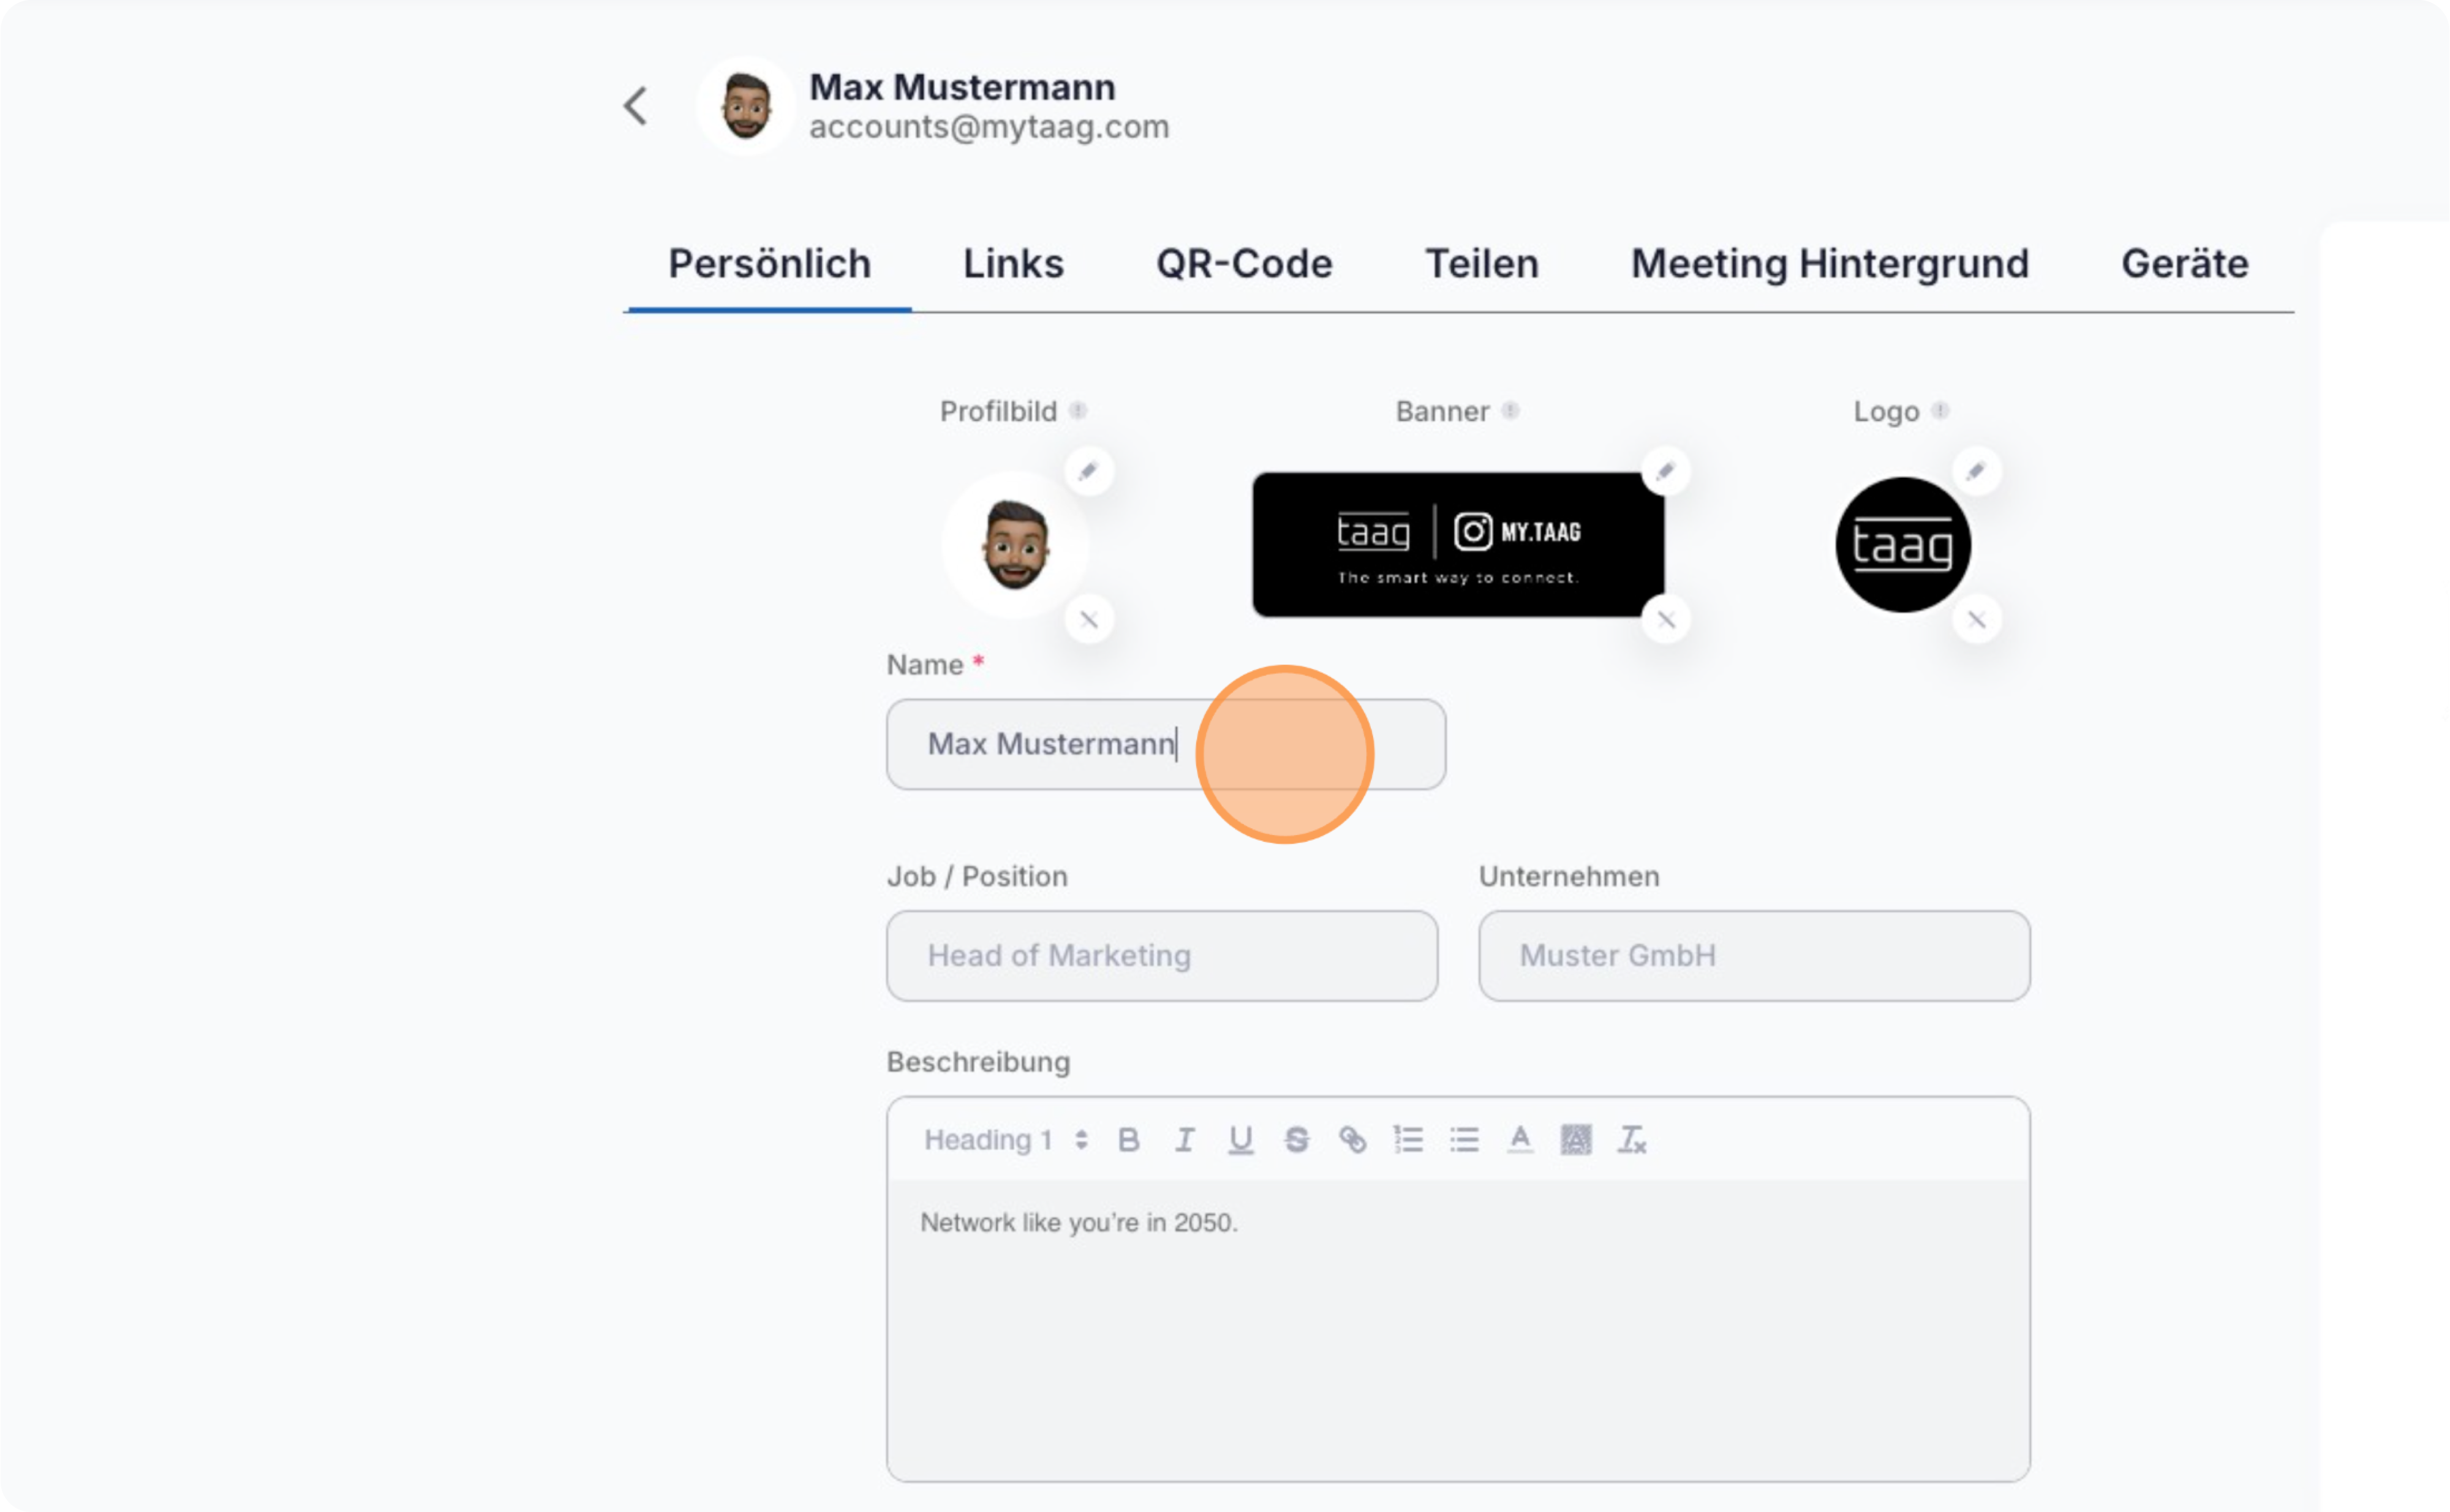Image resolution: width=2450 pixels, height=1512 pixels.
Task: Edit the Logo with pencil icon
Action: 1976,471
